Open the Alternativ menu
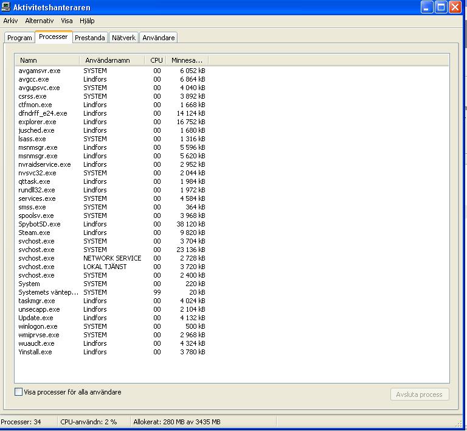 (x=40, y=21)
